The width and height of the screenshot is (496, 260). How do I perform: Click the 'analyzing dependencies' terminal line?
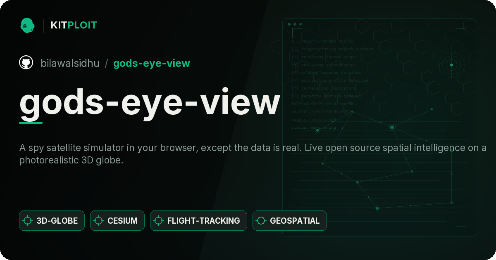[324, 65]
